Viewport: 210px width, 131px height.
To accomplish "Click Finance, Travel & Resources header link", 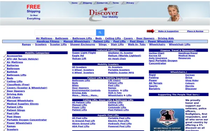I will [x=178, y=50].
